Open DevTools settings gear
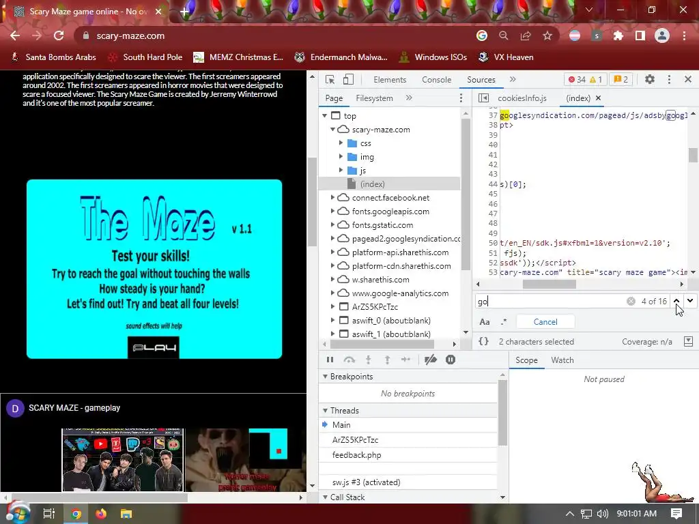 pos(650,79)
